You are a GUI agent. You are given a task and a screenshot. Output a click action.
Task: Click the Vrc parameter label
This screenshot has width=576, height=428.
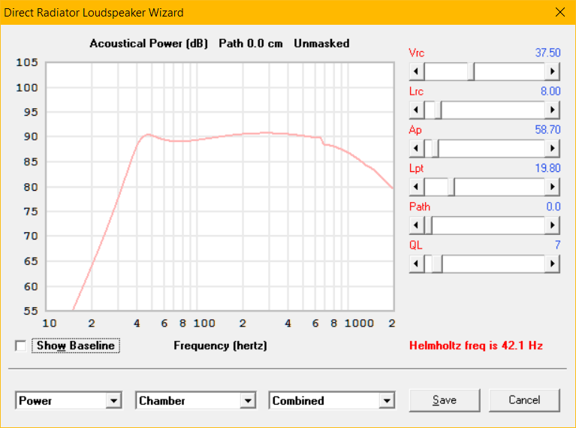coord(417,53)
